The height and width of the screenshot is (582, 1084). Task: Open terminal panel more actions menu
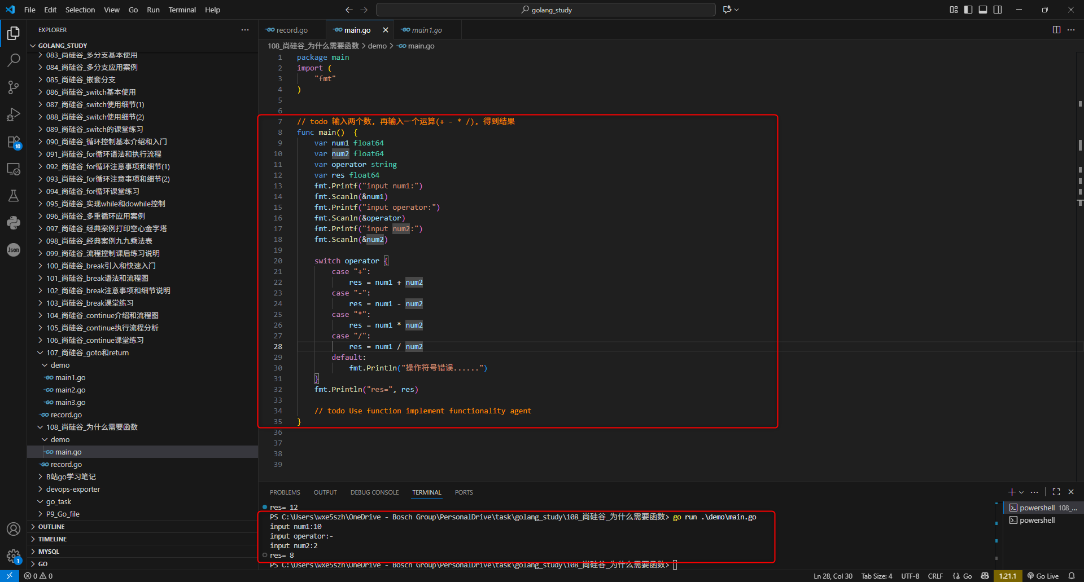tap(1034, 492)
